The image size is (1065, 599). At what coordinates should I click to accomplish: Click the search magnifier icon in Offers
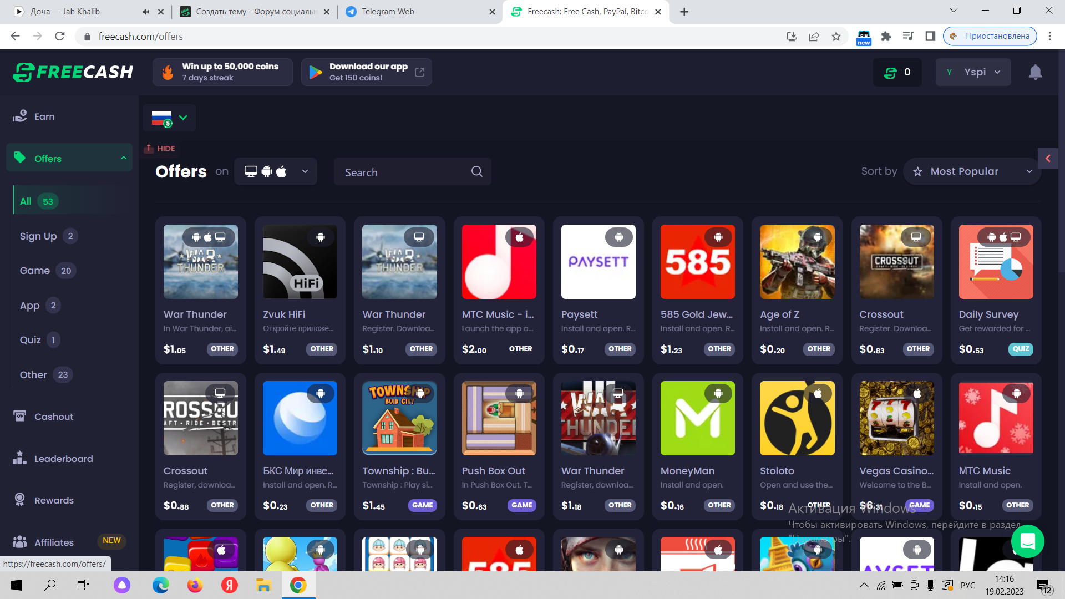click(x=476, y=171)
